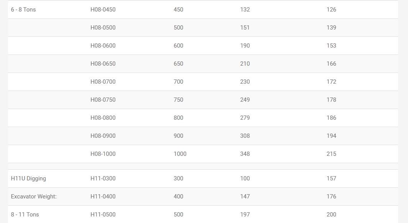This screenshot has height=223, width=408.
Task: Click the 'Excavator Weight:' text
Action: tap(34, 197)
